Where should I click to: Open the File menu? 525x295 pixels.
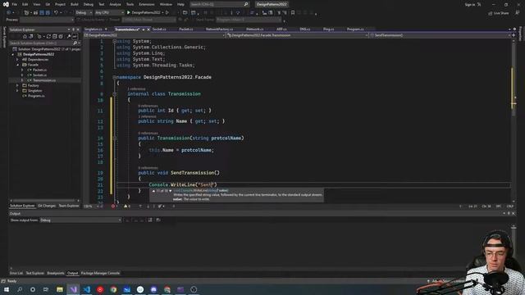pyautogui.click(x=15, y=4)
